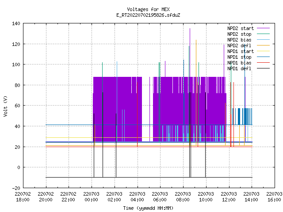Click the 'Time (yymmdd HH:MM)' x-axis label
283x212 pixels.
[x=148, y=208]
